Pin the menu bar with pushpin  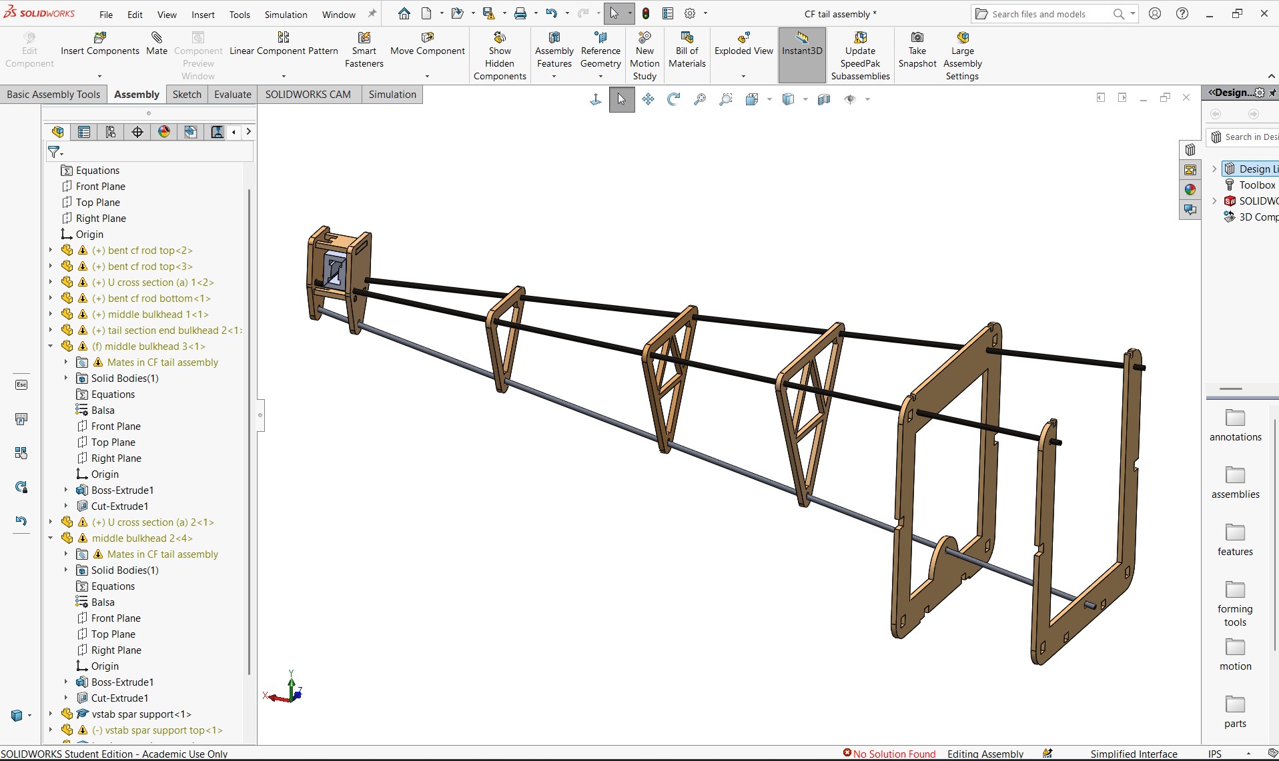coord(372,13)
